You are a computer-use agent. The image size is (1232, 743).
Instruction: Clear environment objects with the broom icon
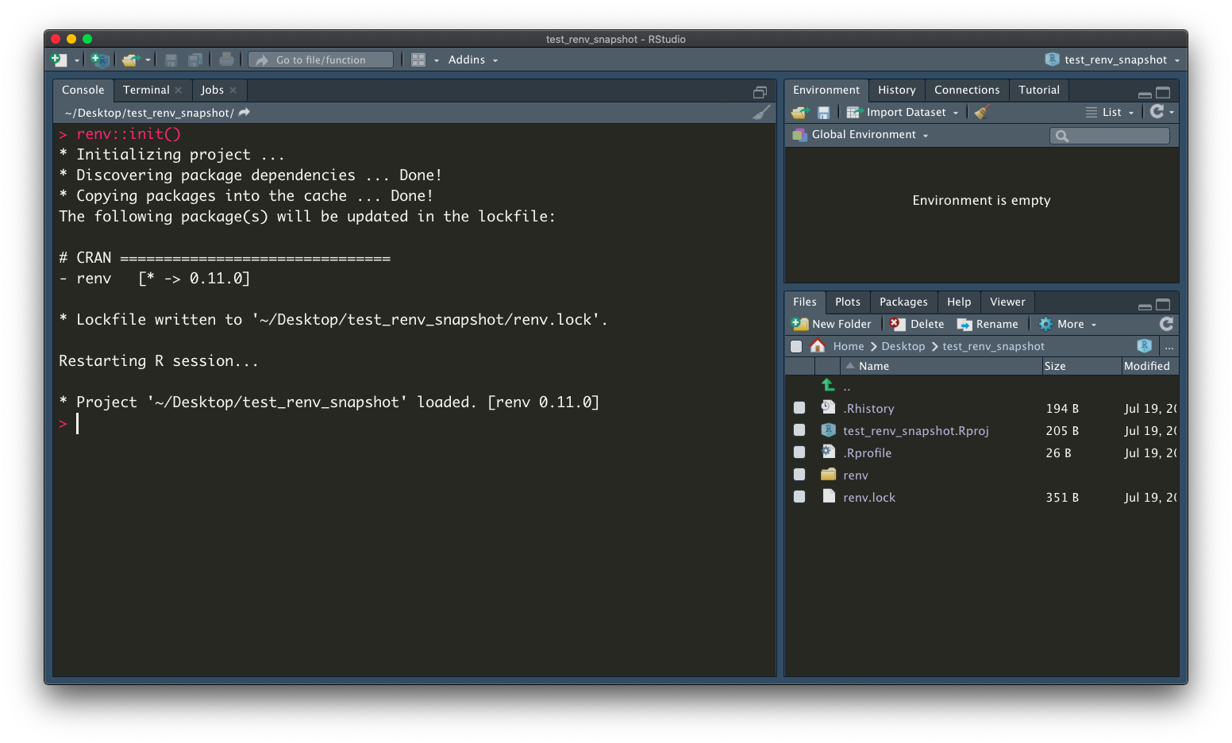pyautogui.click(x=982, y=112)
